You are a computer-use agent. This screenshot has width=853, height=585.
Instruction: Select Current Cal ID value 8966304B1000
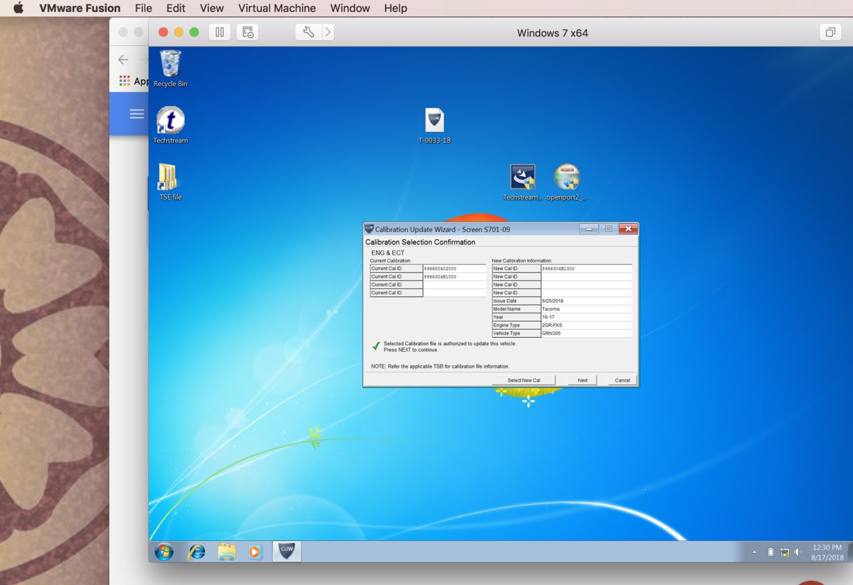pos(455,277)
